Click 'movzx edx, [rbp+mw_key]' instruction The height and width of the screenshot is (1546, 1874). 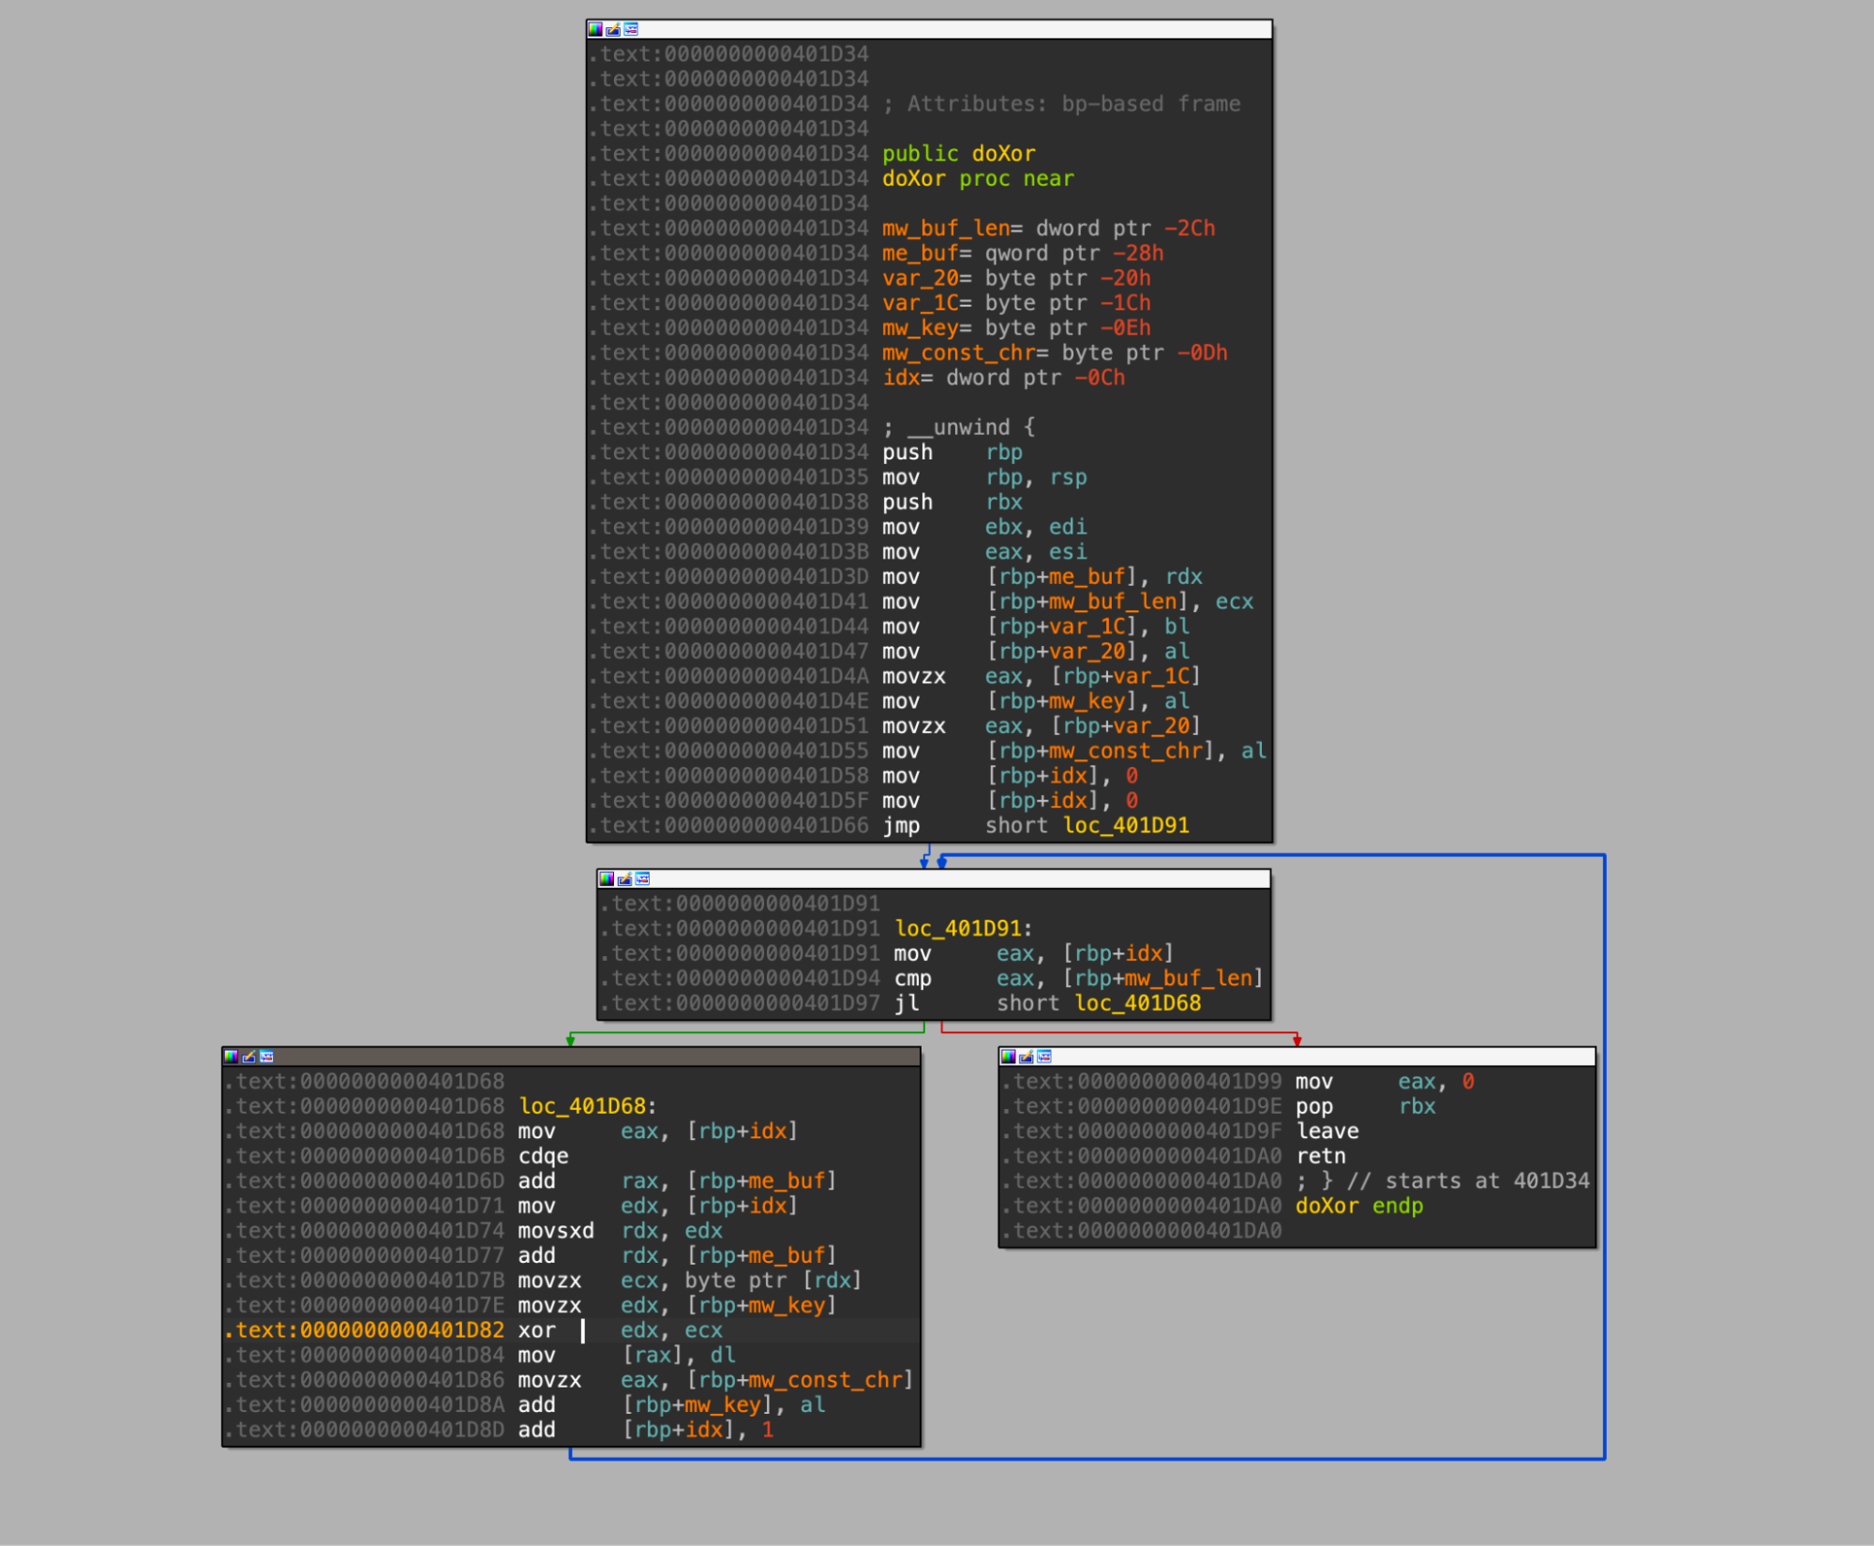click(x=678, y=1305)
